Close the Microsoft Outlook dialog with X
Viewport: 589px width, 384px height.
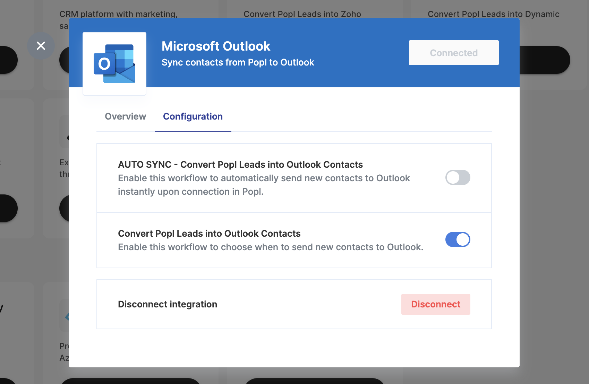coord(41,46)
